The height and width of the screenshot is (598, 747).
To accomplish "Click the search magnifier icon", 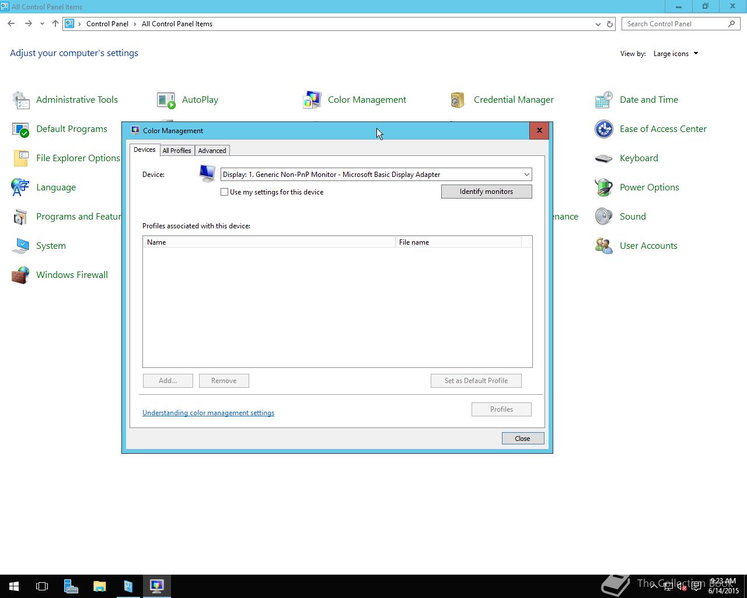I will pos(732,24).
